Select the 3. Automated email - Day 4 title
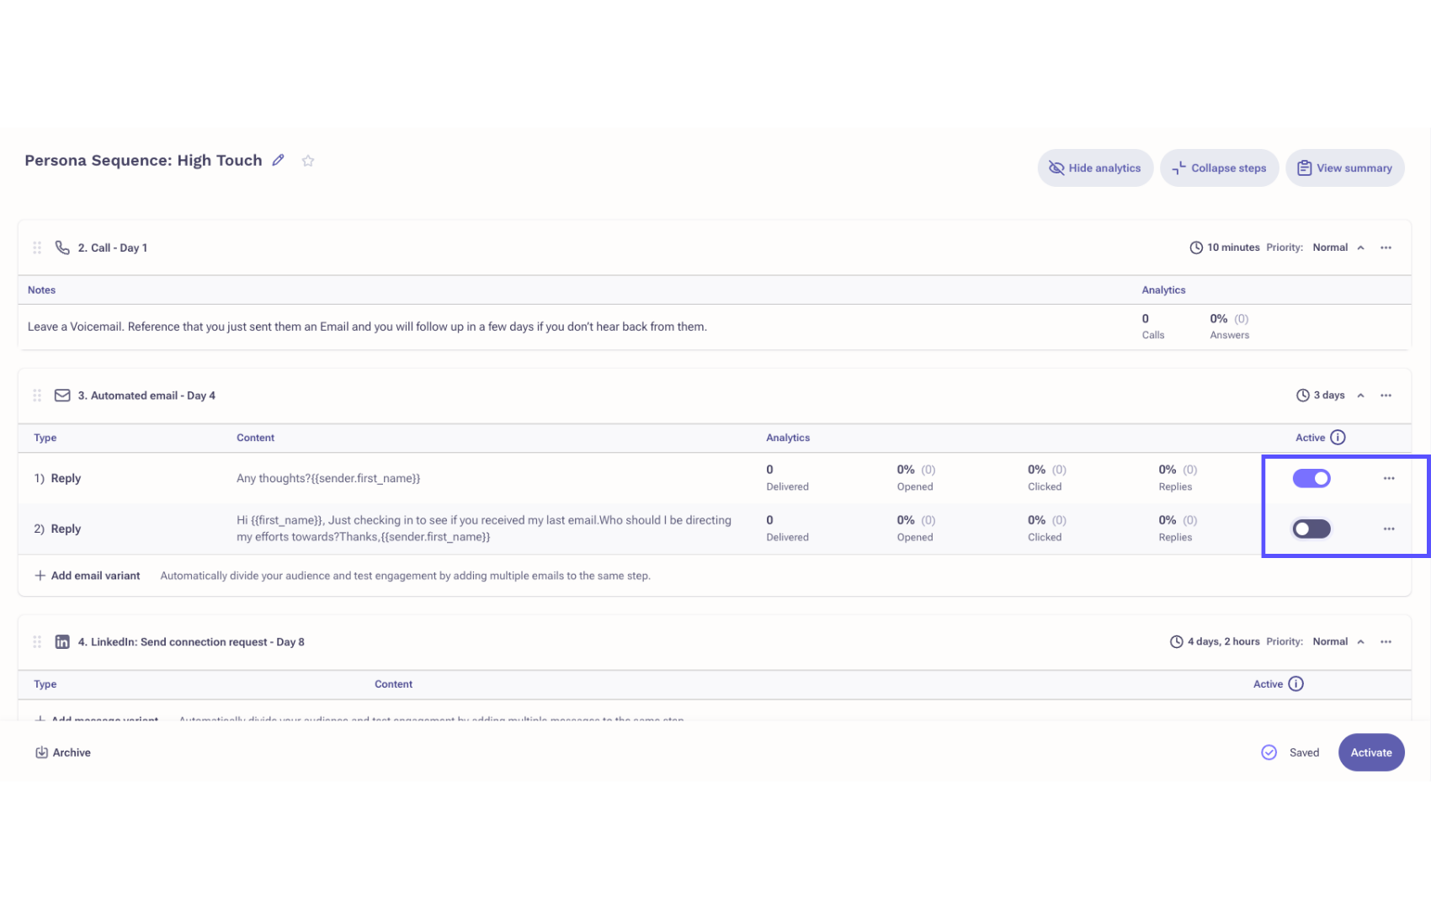Screen dimensions: 1431x909 tap(146, 396)
